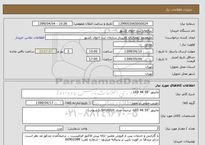Screen dimensions: 205x145
Task: Click the buyer organization name field سازمان ثبت احوال کشور
Action: point(99,31)
